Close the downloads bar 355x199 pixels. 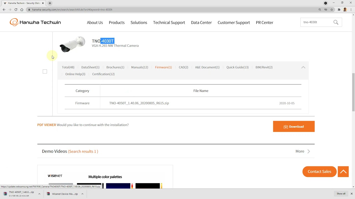[x=351, y=194]
